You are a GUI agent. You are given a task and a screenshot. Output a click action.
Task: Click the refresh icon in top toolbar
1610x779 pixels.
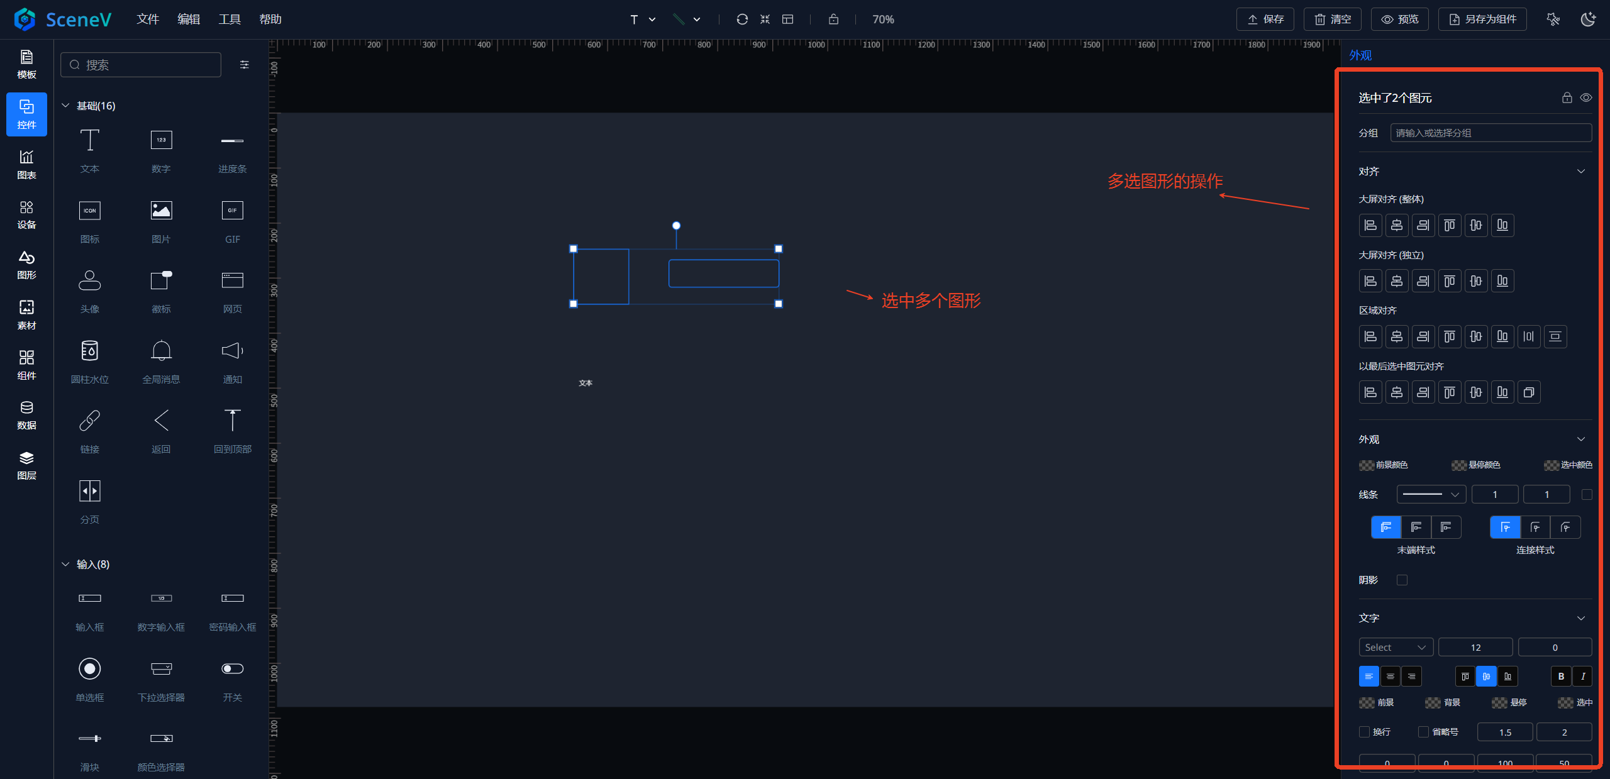point(742,19)
